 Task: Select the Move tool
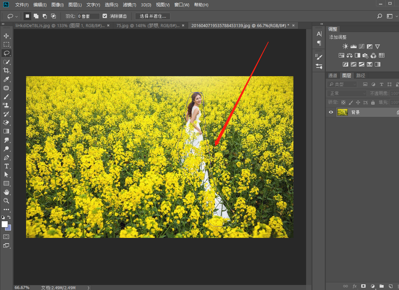pyautogui.click(x=6, y=36)
